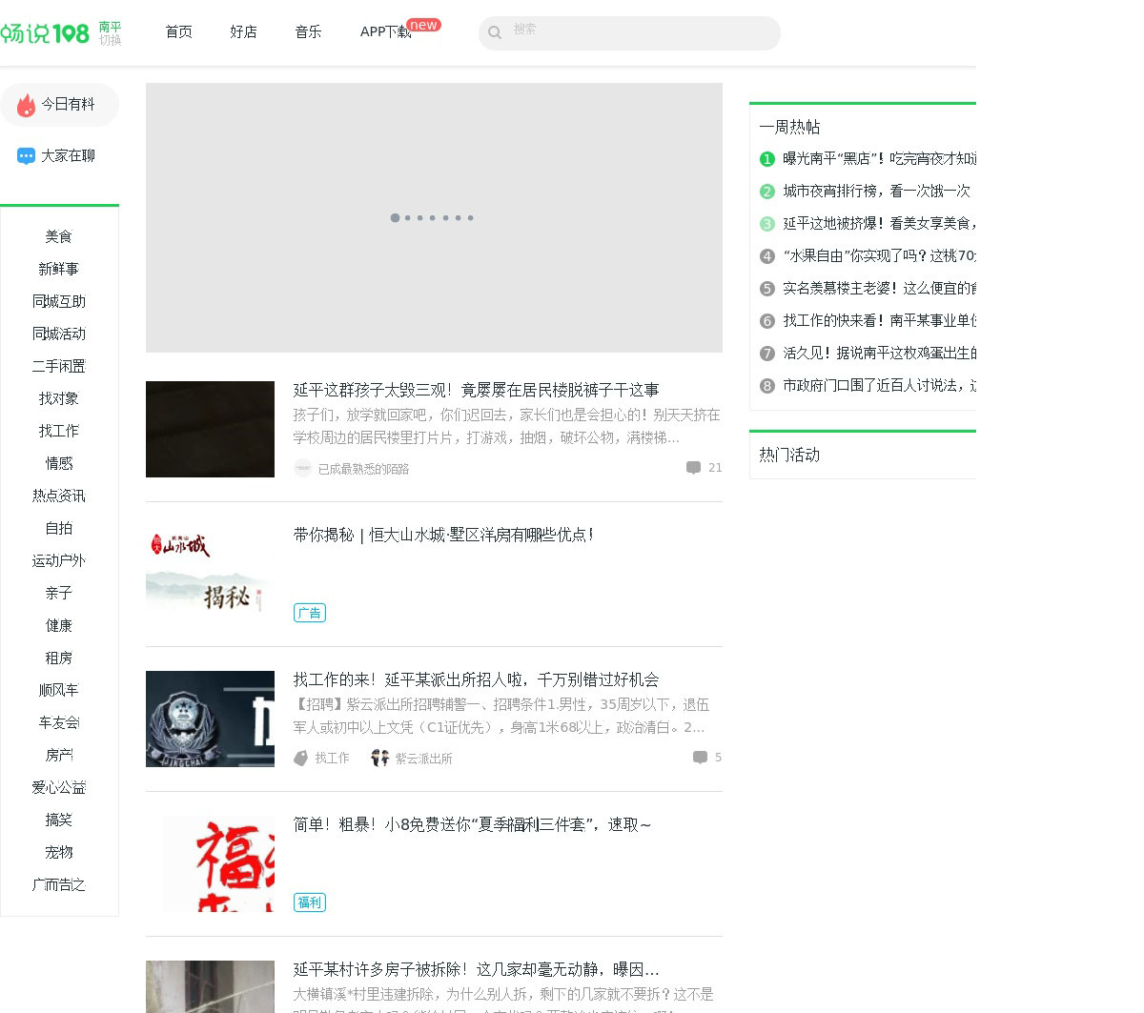The height and width of the screenshot is (1013, 1144).
Task: Open the 爱心公益 category
Action: pos(59,787)
